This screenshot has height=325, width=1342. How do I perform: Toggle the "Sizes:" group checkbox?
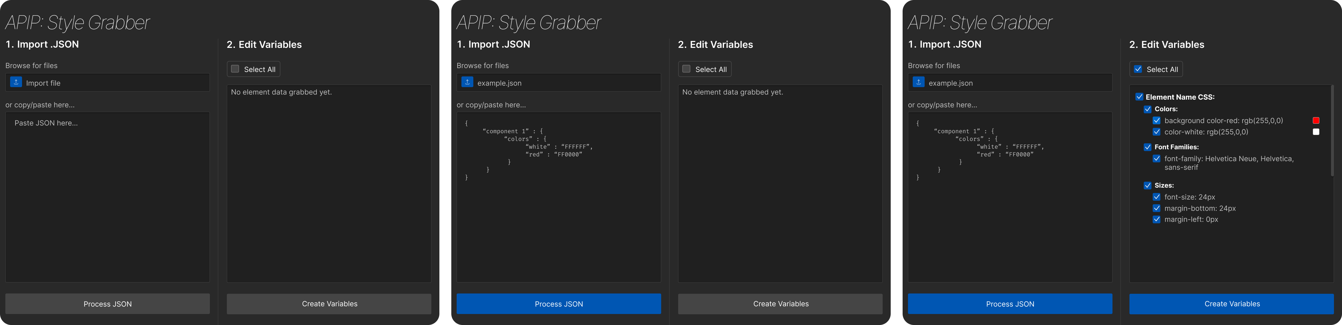(x=1148, y=186)
